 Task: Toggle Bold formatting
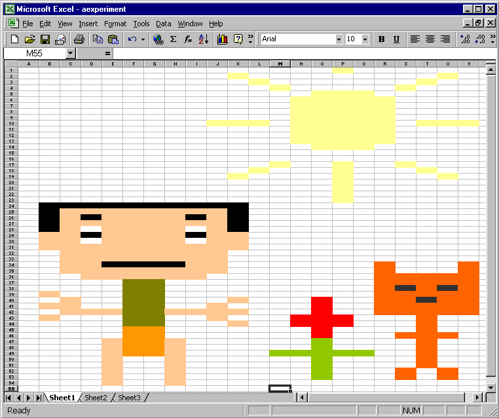(382, 39)
